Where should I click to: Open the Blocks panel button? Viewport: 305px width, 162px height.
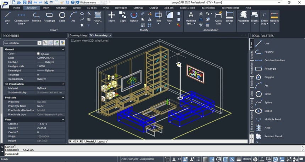tap(255, 17)
